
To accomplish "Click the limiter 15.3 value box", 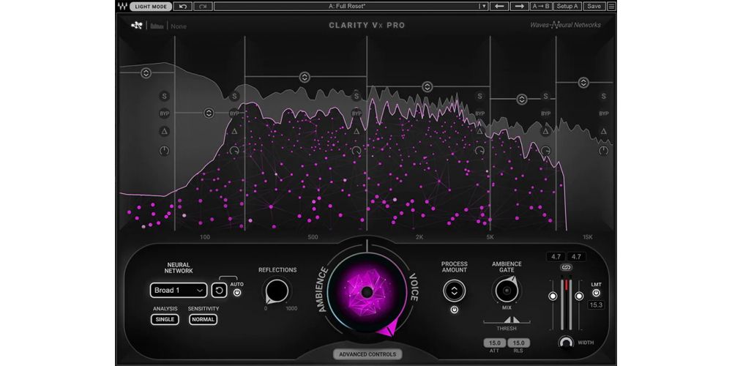I will tap(596, 305).
